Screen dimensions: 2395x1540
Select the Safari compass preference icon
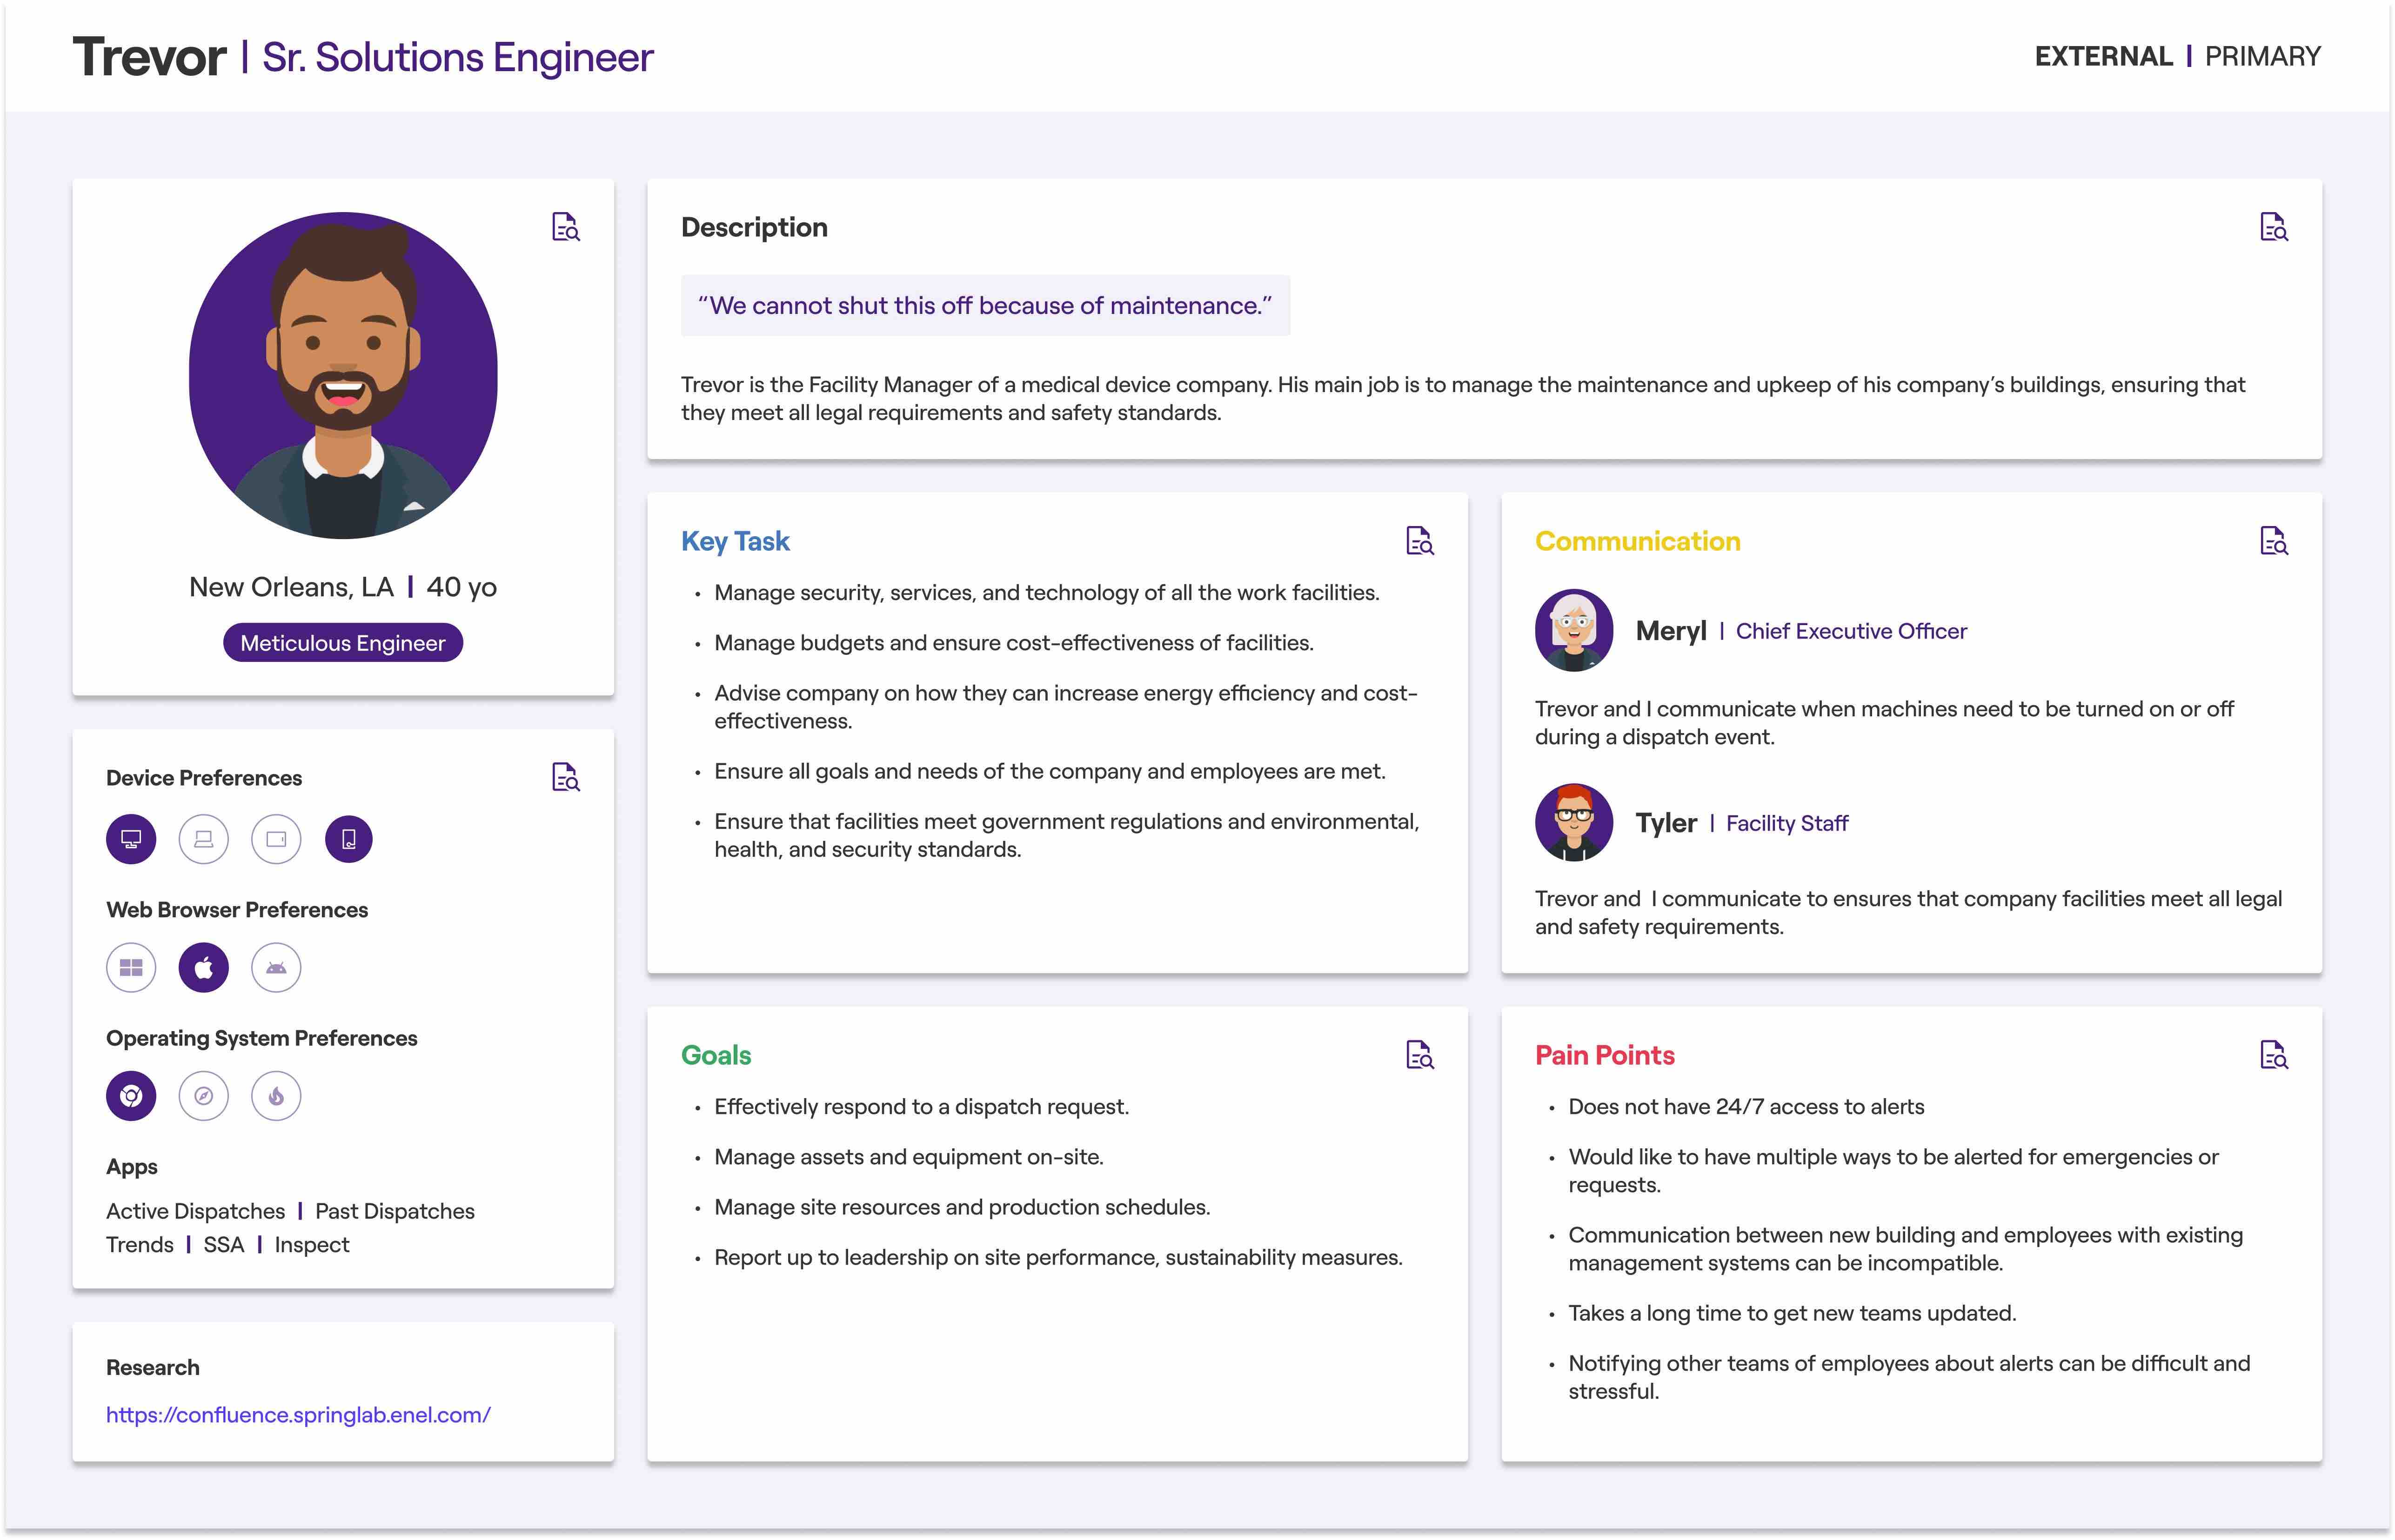coord(204,1096)
